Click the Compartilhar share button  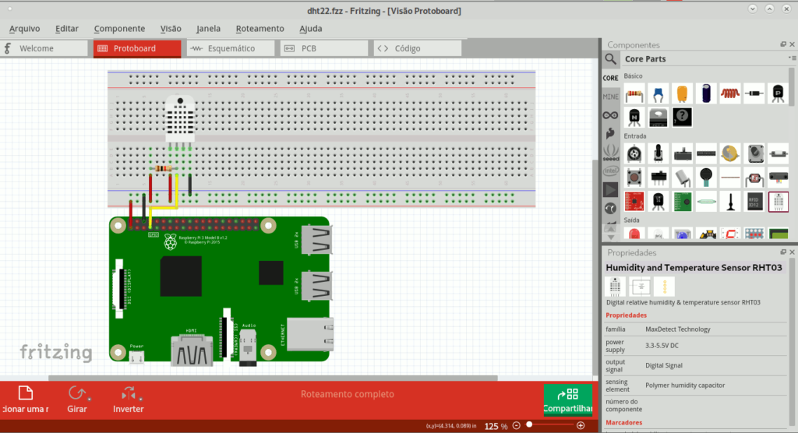567,399
